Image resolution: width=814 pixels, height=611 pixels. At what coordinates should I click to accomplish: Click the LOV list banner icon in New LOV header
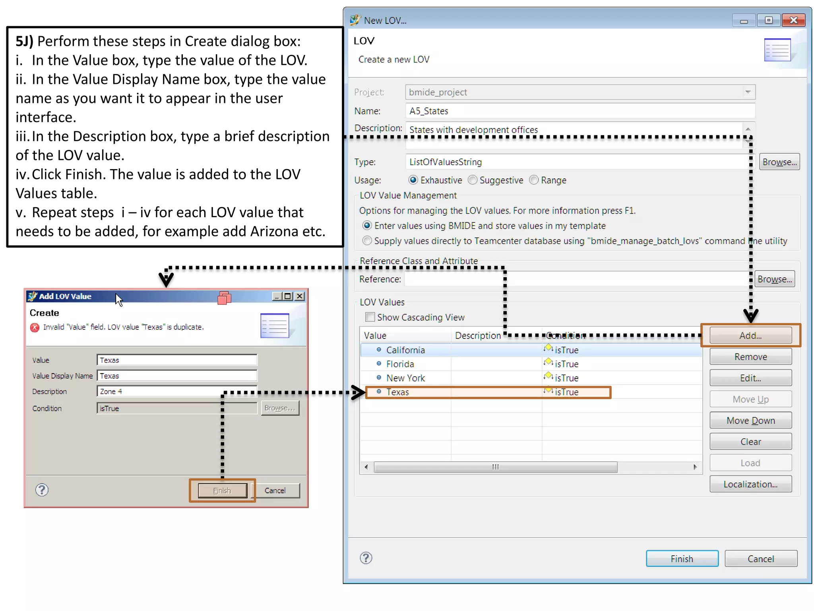click(777, 50)
